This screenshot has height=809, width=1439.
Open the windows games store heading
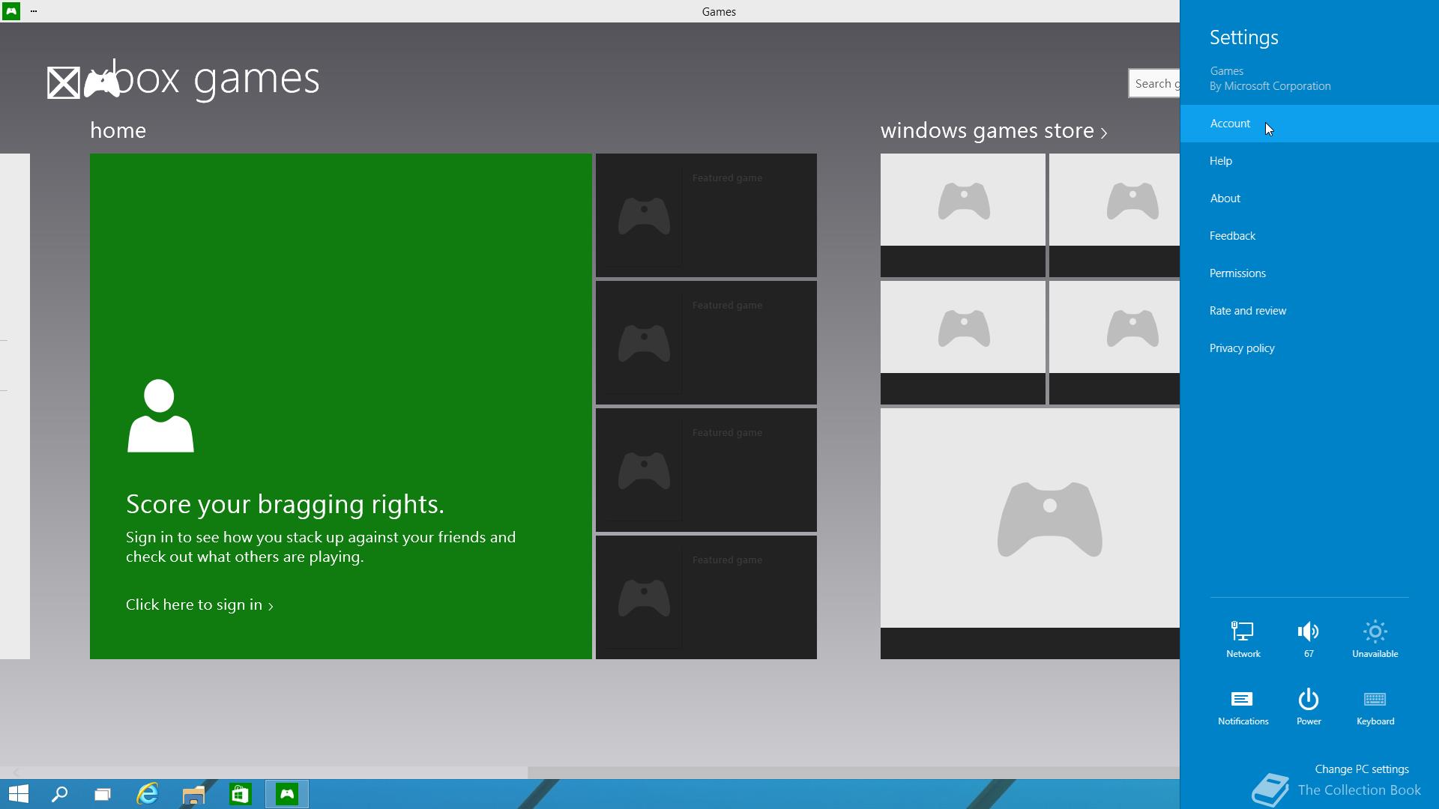click(x=987, y=130)
